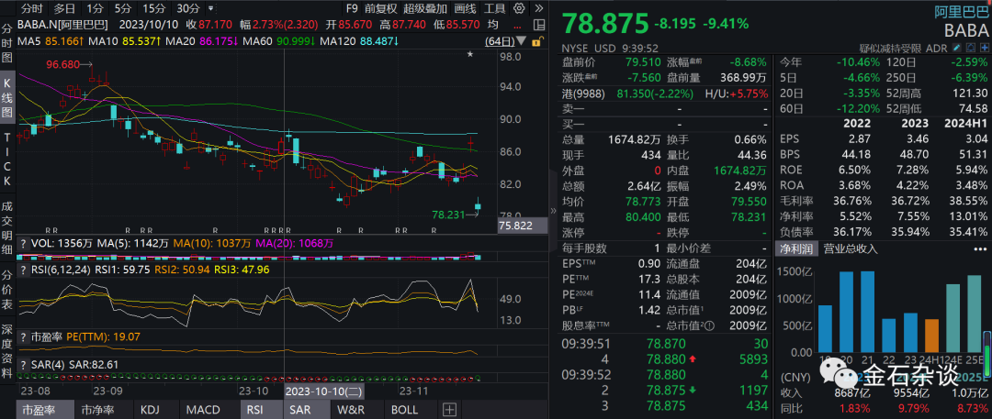The image size is (992, 419).
Task: Toggle the orange chart lock icon
Action: (536, 41)
